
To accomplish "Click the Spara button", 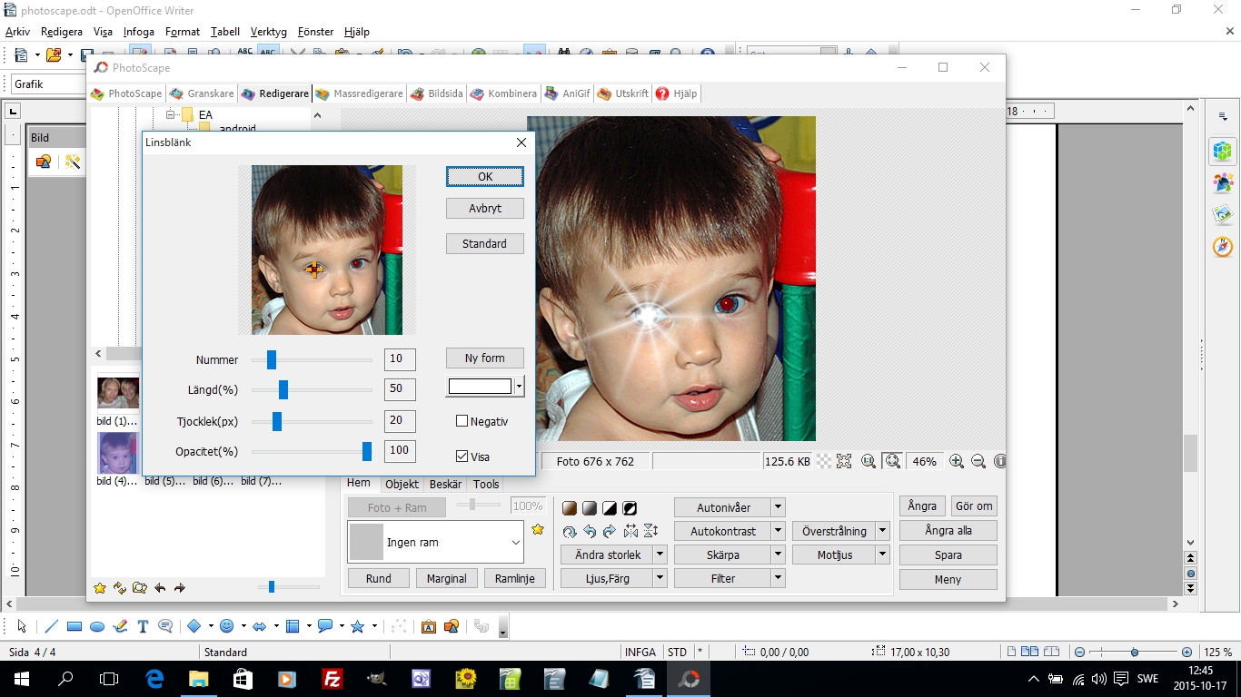I will click(x=948, y=555).
